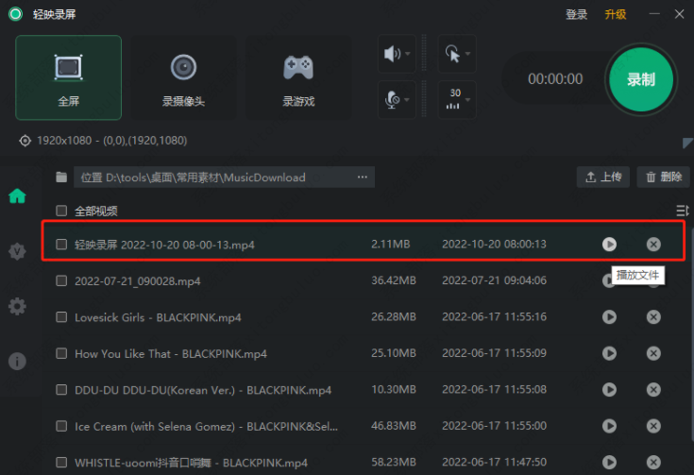Click the 00:00:00 recording timer
The width and height of the screenshot is (694, 475).
click(555, 78)
